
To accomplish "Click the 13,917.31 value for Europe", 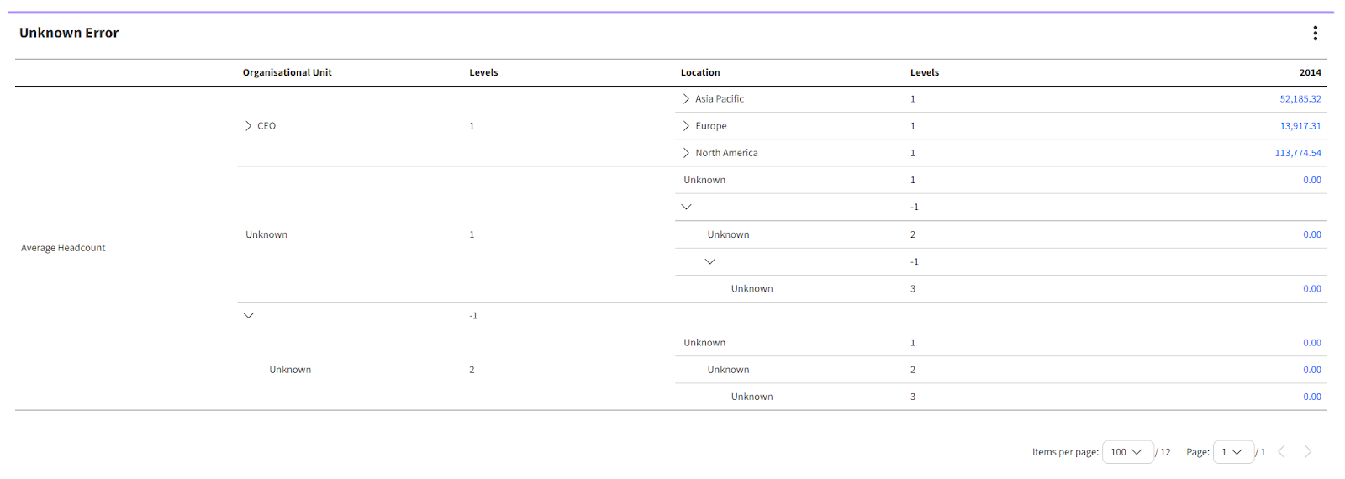I will tap(1300, 126).
